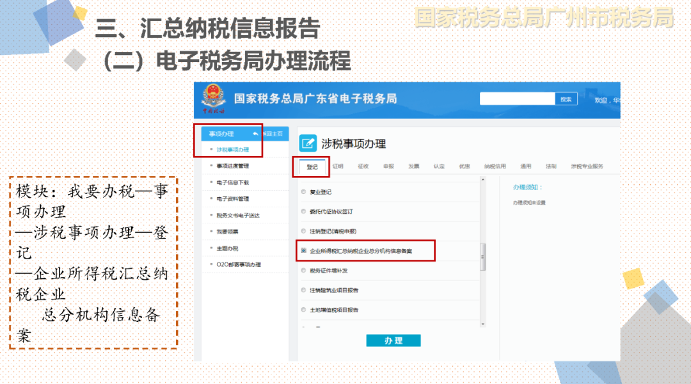Go to the 纳税信用 tab
The image size is (691, 384).
[495, 166]
